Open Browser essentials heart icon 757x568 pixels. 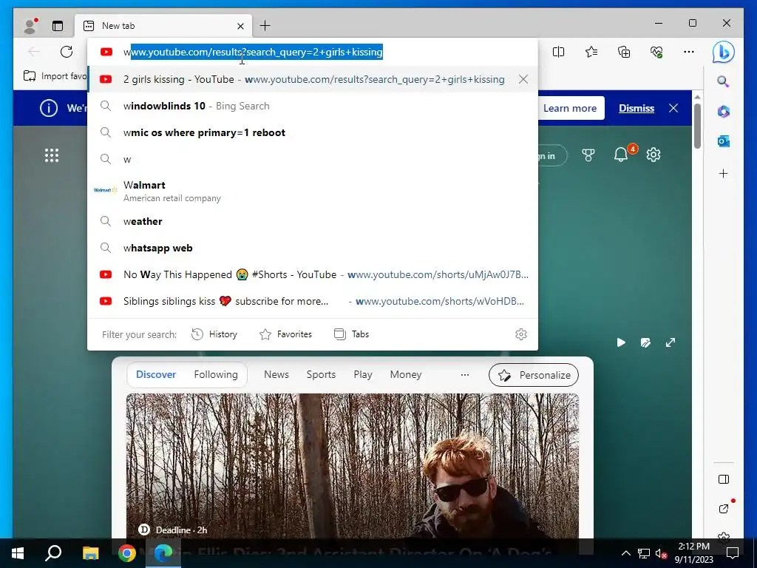coord(656,52)
